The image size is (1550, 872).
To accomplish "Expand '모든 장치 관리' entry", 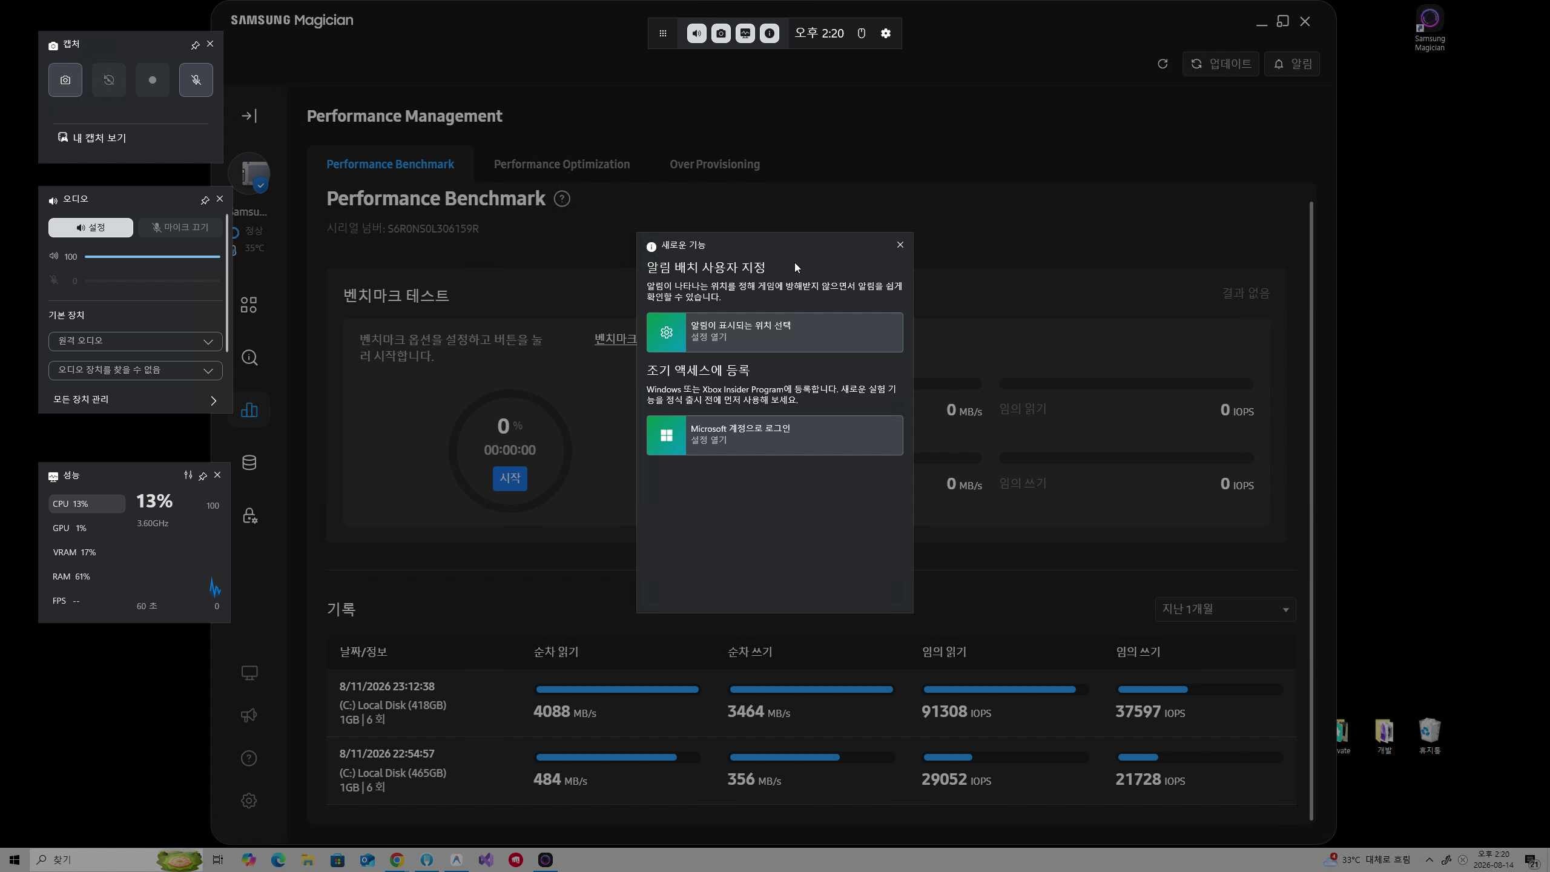I will click(136, 400).
